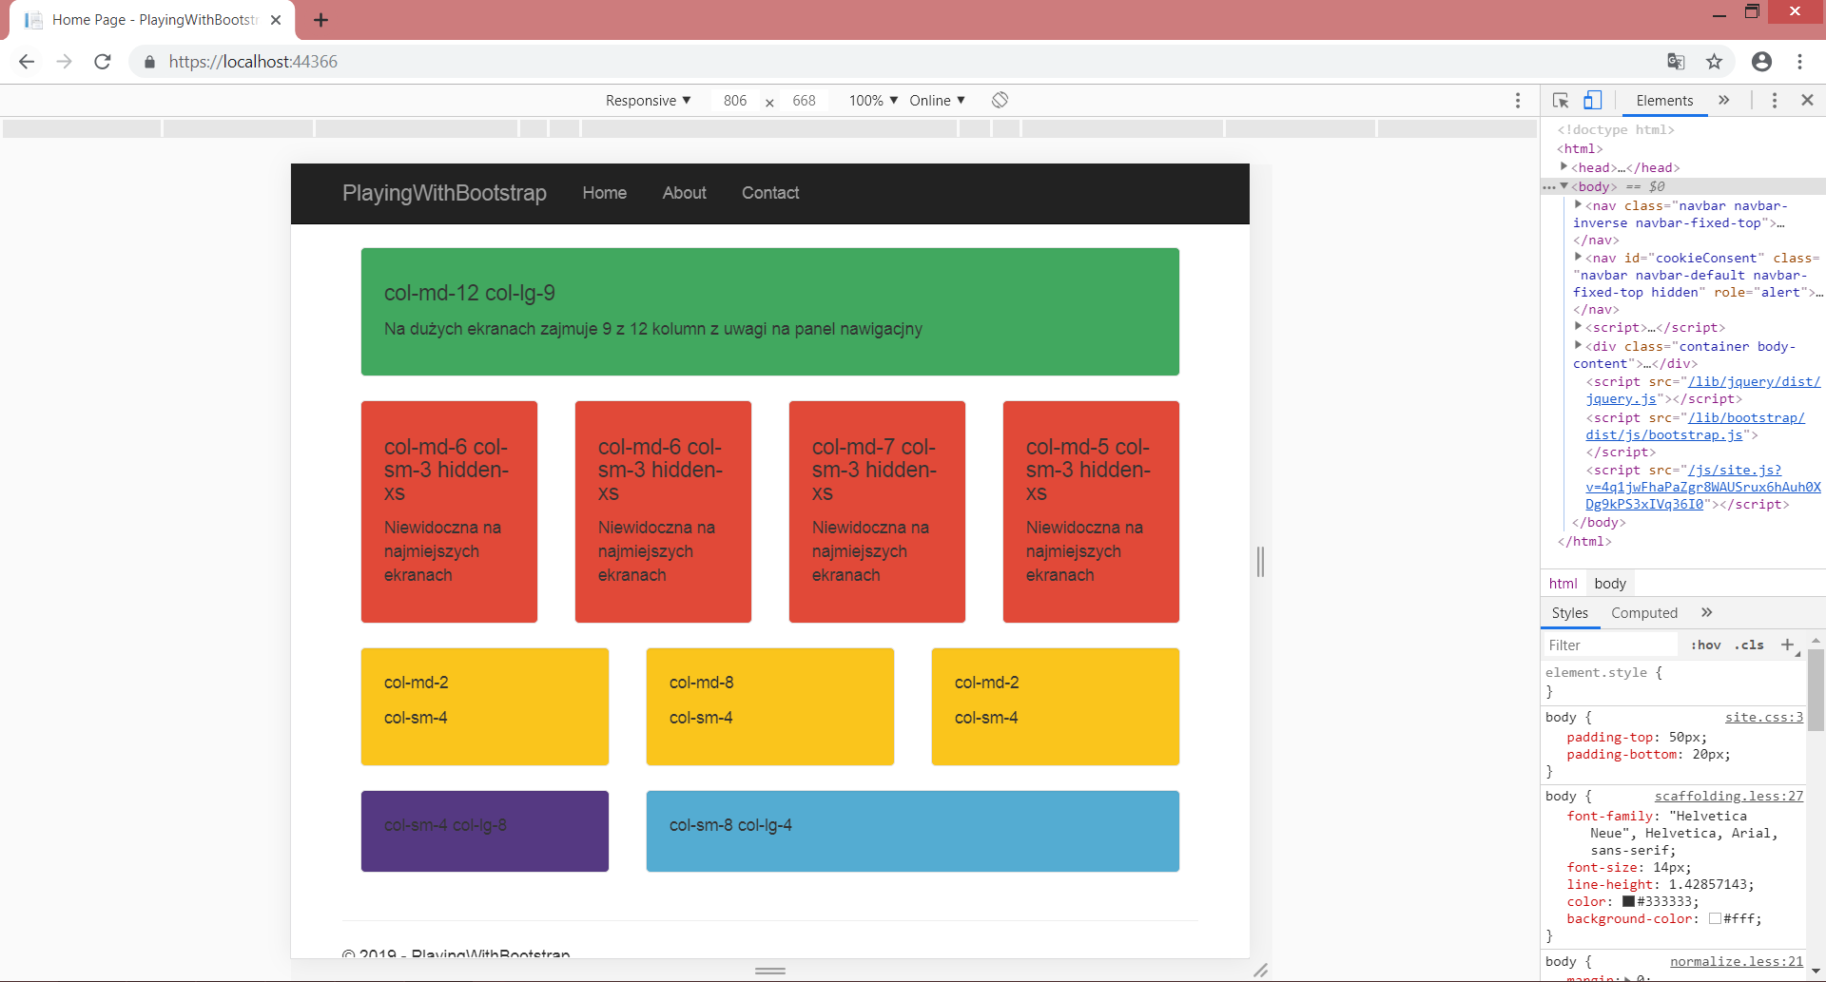The width and height of the screenshot is (1826, 982).
Task: Switch to Computed tab
Action: 1643,613
